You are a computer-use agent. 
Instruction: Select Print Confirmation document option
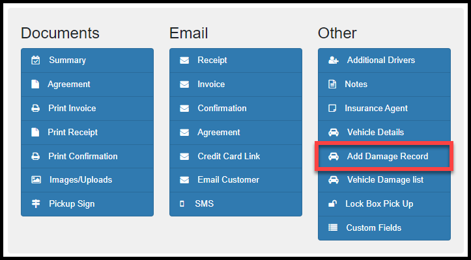(x=87, y=156)
